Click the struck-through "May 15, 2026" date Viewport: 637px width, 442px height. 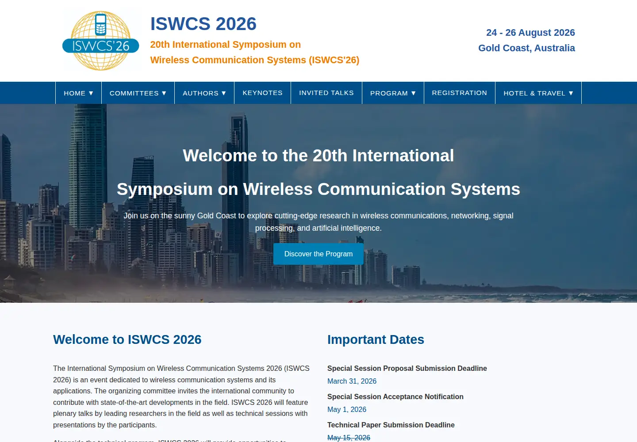click(349, 438)
